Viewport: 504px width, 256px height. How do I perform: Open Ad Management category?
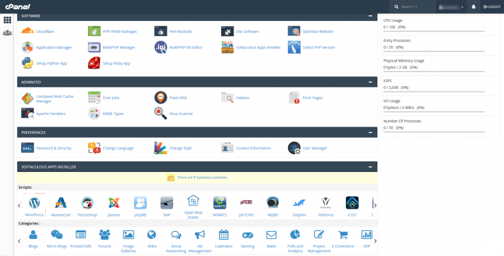tap(200, 241)
